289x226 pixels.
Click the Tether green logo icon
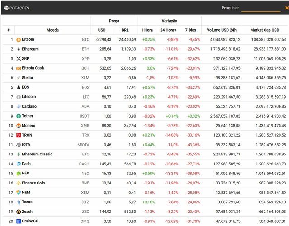(x=19, y=116)
